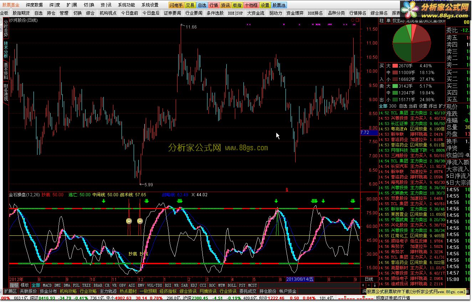
Task: Click the 指标 indicator tab
Action: tap(14, 285)
